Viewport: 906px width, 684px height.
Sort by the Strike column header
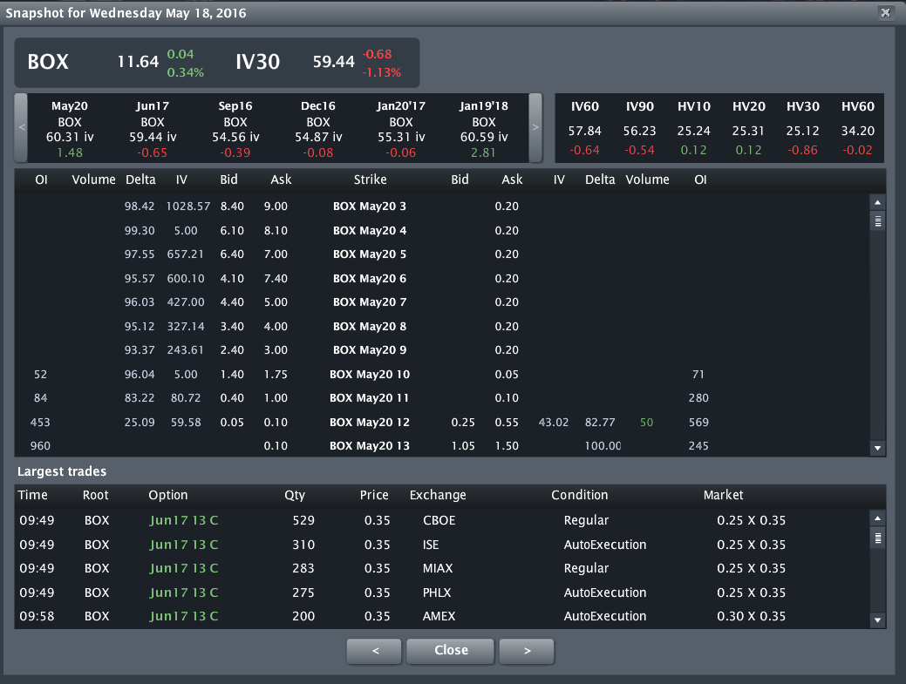click(x=370, y=179)
